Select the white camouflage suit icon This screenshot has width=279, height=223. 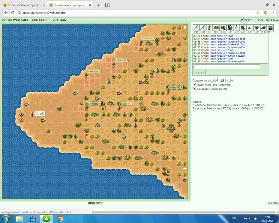(x=236, y=28)
